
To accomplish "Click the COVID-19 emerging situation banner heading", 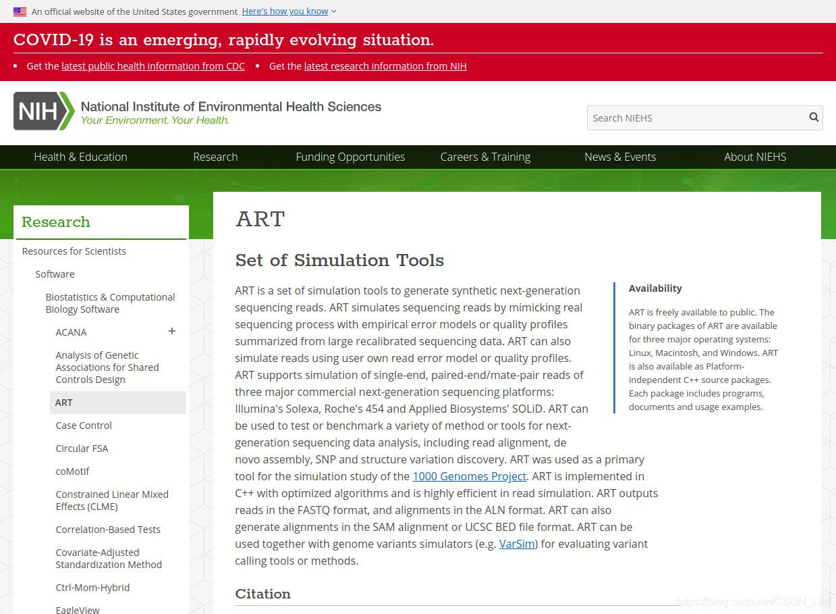I will pos(223,40).
